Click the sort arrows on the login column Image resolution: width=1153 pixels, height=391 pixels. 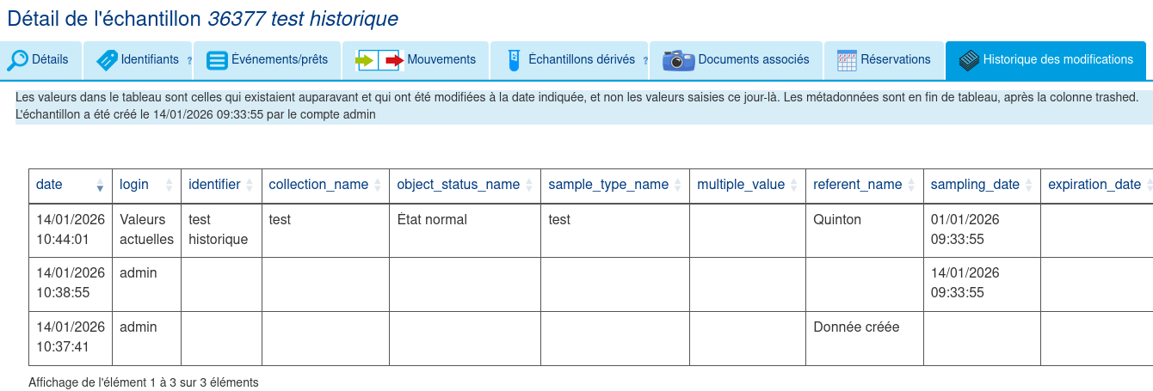point(168,185)
